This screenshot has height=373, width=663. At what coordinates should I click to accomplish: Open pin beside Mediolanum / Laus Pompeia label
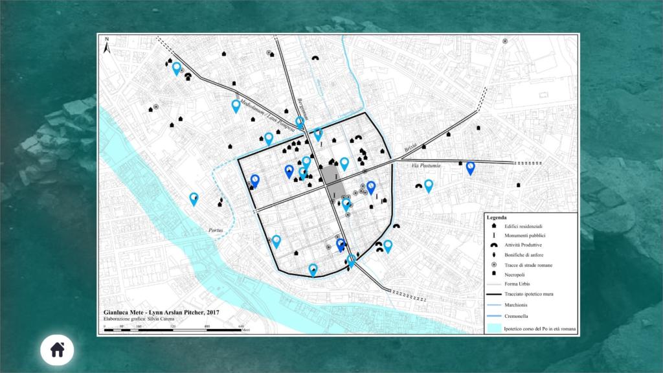[236, 106]
